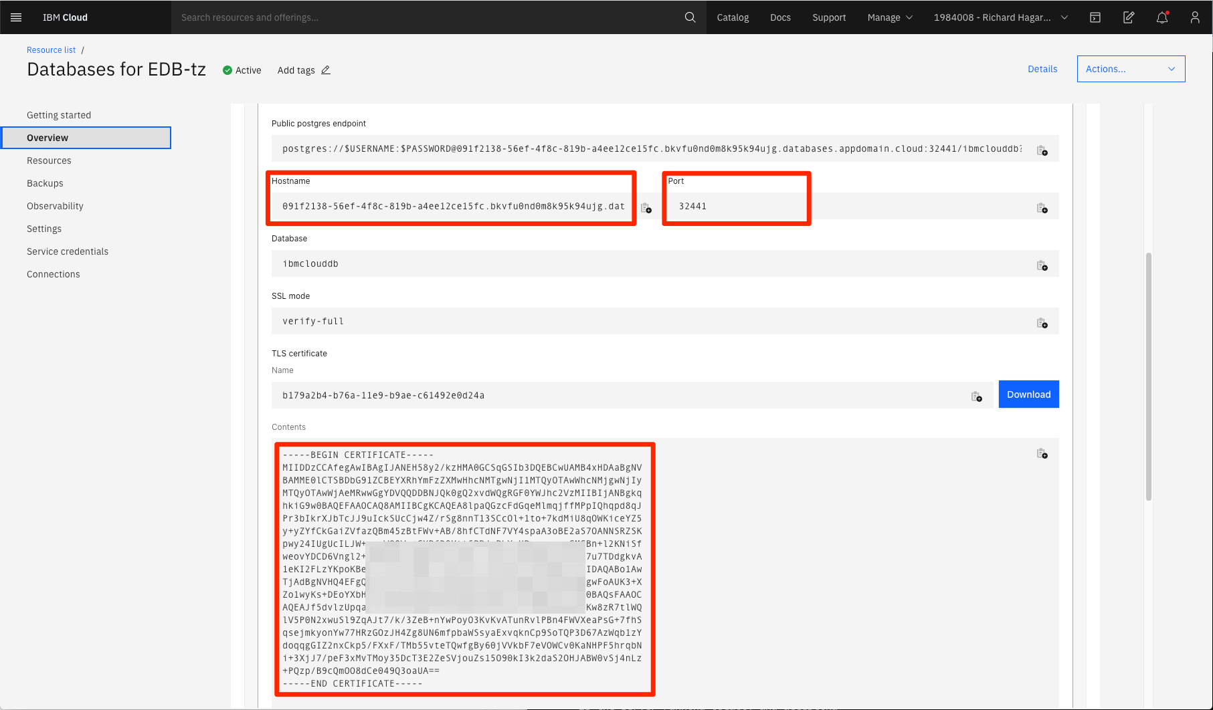Open the IBM Cloud hamburger navigation menu
Viewport: 1213px width, 710px height.
point(16,17)
